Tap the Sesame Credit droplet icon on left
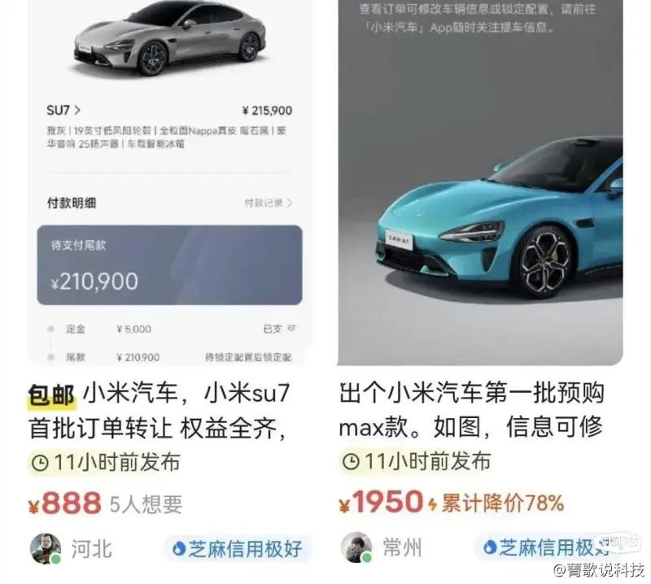Screen dimensions: 651x584 click(x=179, y=549)
